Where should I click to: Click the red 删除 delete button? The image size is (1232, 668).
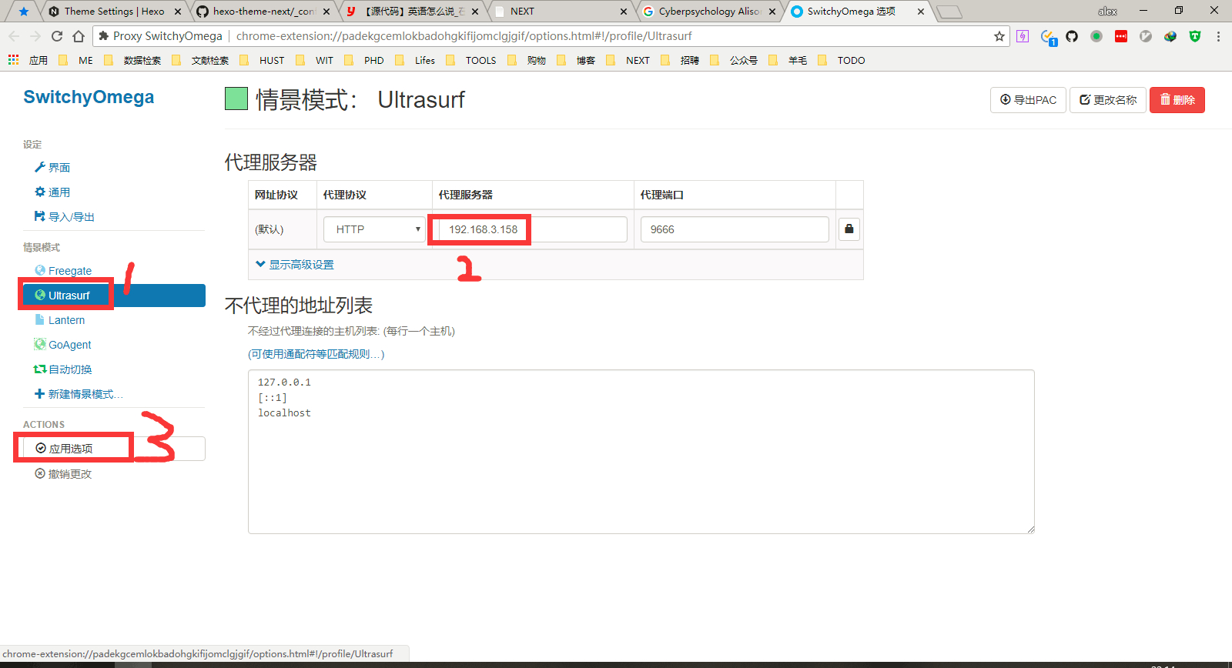(x=1177, y=100)
